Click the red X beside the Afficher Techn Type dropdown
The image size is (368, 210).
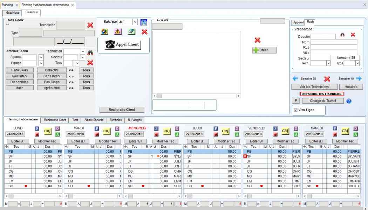(x=90, y=63)
